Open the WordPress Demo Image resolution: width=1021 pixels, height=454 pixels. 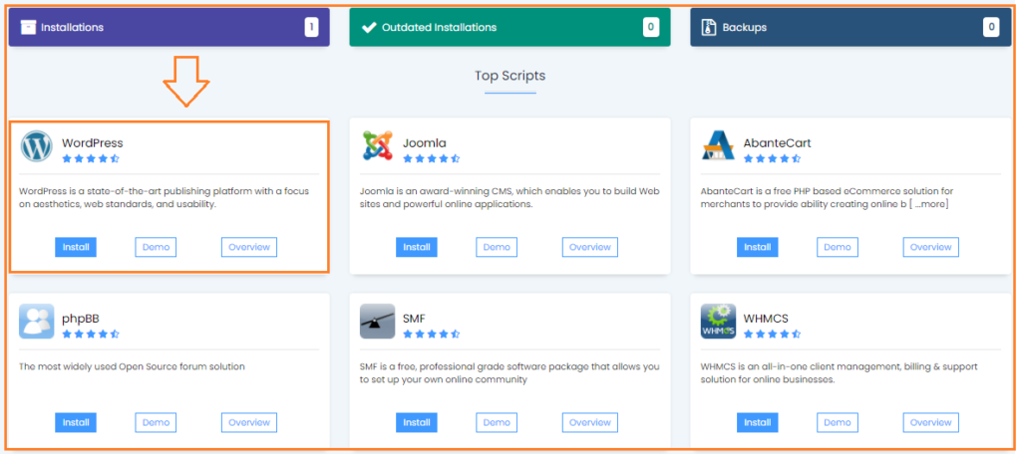(x=156, y=247)
